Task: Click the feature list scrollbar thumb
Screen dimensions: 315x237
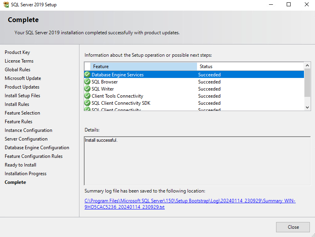Action: tap(307, 83)
